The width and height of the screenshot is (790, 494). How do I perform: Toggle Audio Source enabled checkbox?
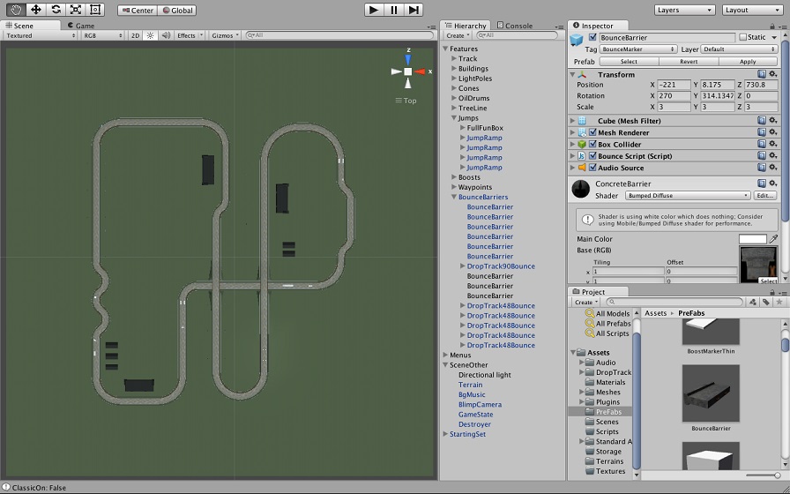coord(592,168)
